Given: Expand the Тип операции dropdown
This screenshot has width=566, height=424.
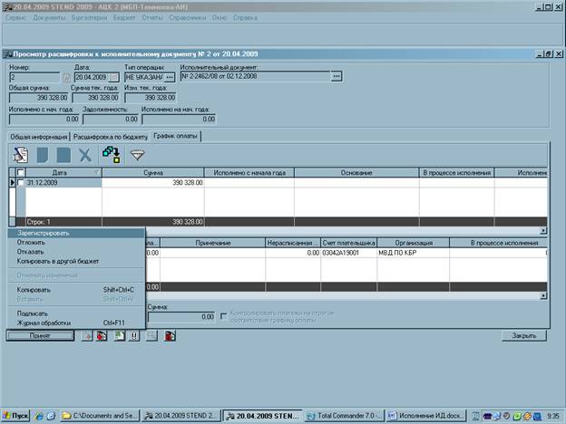Looking at the screenshot, I should tap(171, 77).
